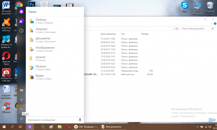Click the CCleaner desktop icon
This screenshot has height=130, width=217.
point(6,108)
